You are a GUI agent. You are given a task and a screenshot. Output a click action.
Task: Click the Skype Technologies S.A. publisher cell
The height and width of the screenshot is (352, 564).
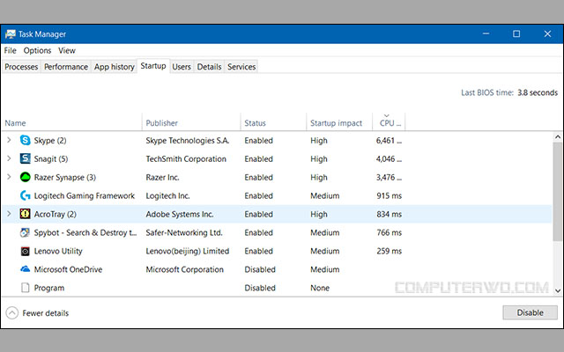188,141
